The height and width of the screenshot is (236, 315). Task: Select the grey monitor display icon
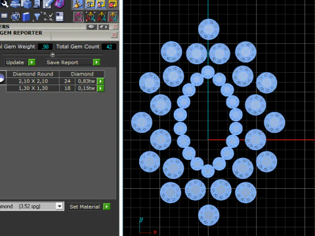[x=4, y=16]
